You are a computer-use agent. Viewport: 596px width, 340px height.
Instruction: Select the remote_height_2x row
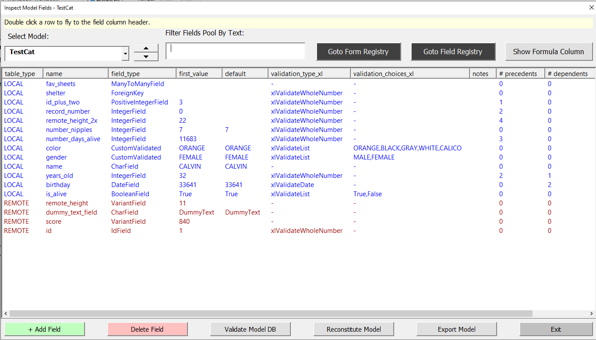click(x=298, y=121)
